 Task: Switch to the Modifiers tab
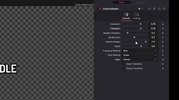141,2
